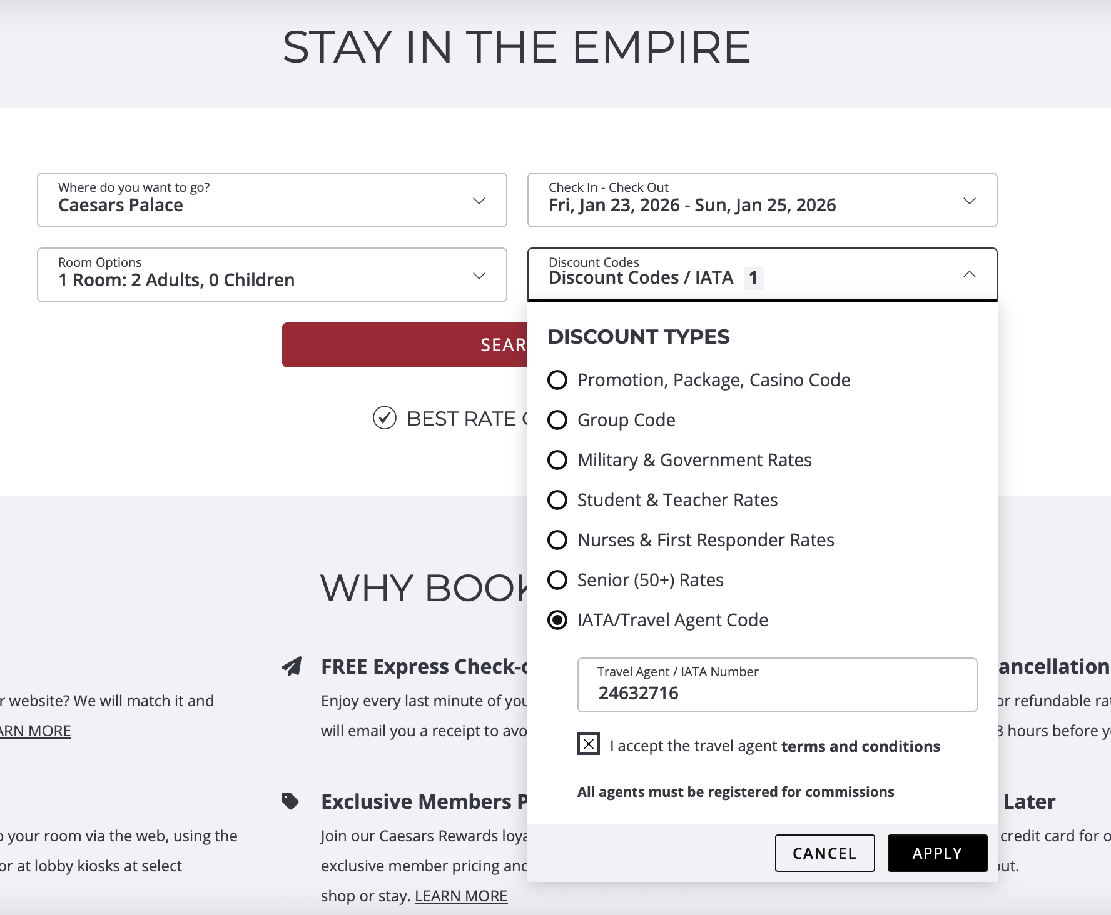Click the discount count badge showing 1
The height and width of the screenshot is (915, 1111).
tap(753, 278)
